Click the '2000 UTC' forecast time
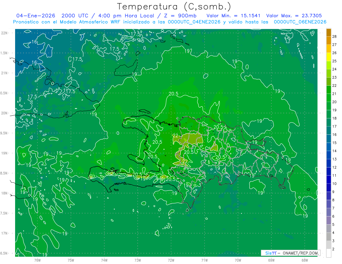342x264 pixels. tap(75, 16)
